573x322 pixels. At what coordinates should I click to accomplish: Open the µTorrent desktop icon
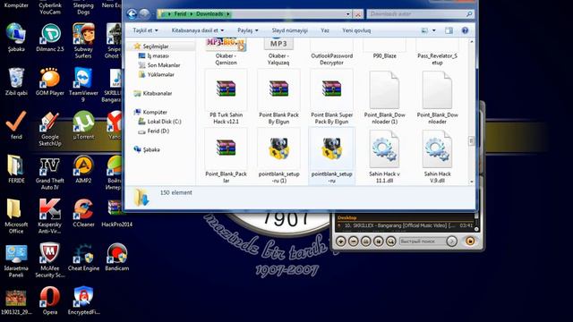coord(83,125)
